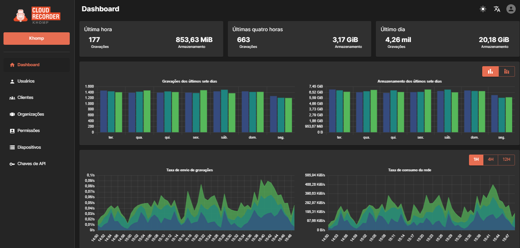This screenshot has height=248, width=520.
Task: Switch to grouped bar chart view
Action: click(x=490, y=71)
